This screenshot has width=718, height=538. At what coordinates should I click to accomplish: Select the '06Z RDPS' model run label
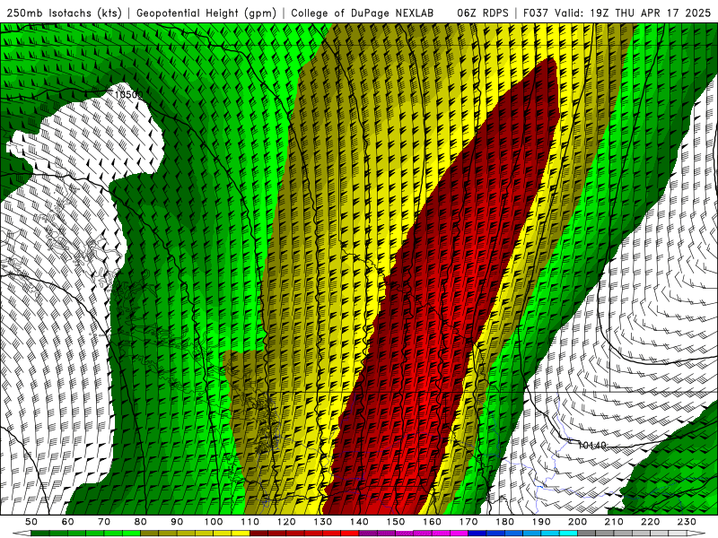coord(482,13)
